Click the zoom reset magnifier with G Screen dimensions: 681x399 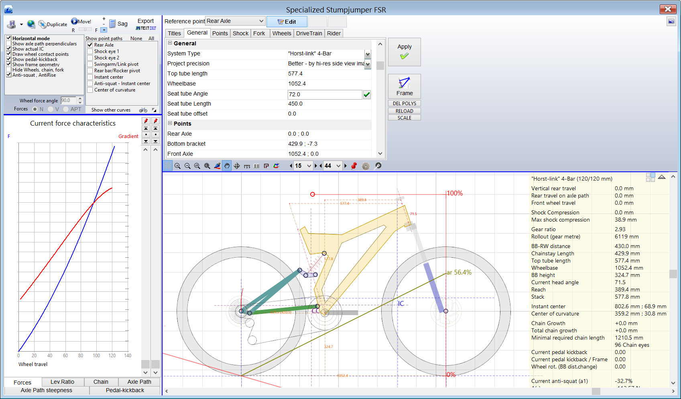click(207, 166)
